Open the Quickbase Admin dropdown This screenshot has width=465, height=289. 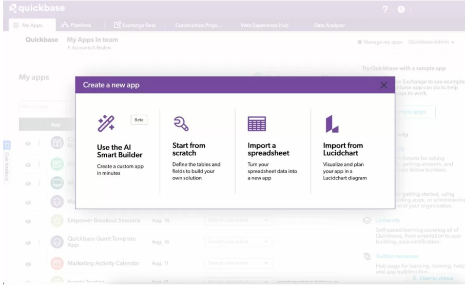[x=431, y=42]
